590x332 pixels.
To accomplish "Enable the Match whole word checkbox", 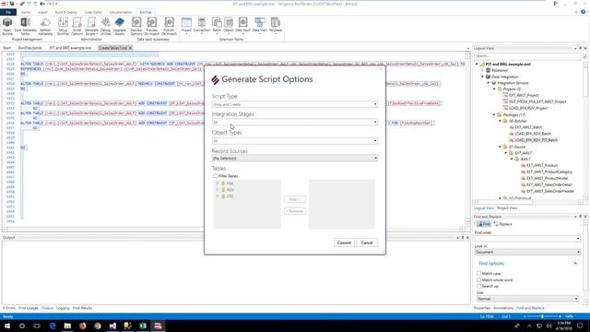I will [x=479, y=279].
